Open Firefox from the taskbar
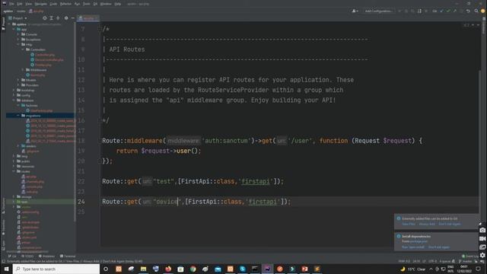 (168, 269)
